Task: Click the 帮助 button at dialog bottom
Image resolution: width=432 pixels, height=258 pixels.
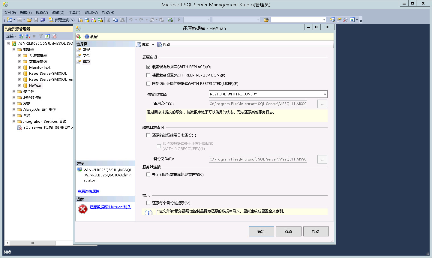Action: [316, 232]
